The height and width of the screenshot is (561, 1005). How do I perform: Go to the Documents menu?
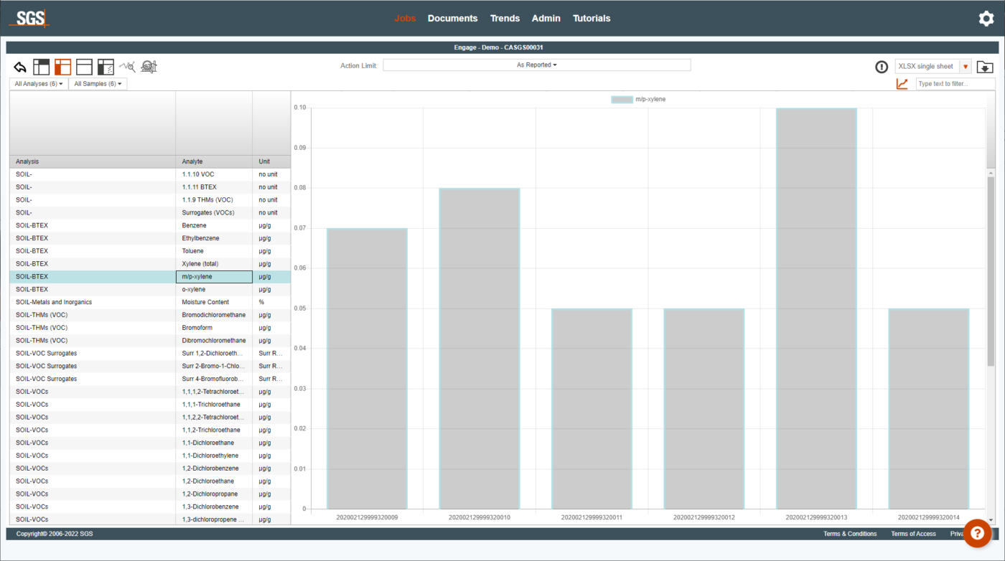click(452, 19)
